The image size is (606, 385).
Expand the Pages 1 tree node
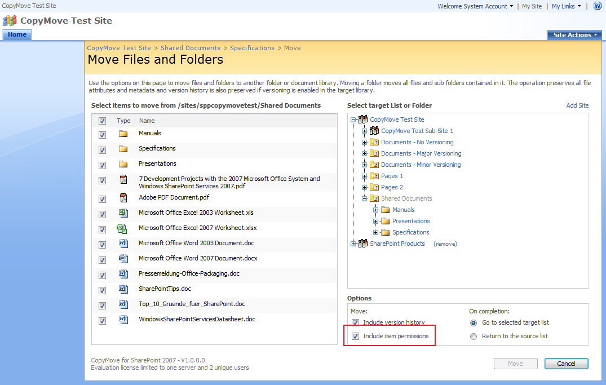coord(364,176)
